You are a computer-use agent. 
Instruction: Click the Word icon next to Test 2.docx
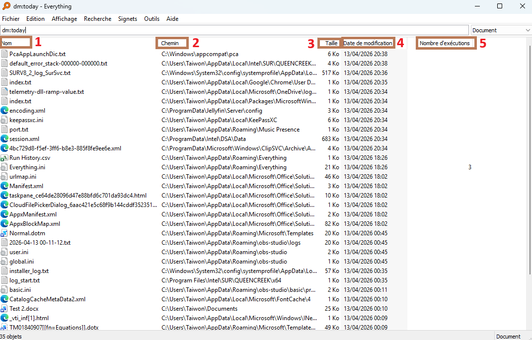[x=4, y=309]
